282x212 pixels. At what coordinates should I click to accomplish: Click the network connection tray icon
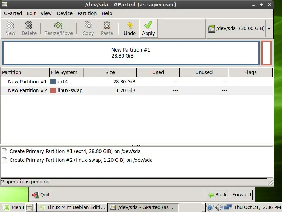pyautogui.click(x=228, y=207)
